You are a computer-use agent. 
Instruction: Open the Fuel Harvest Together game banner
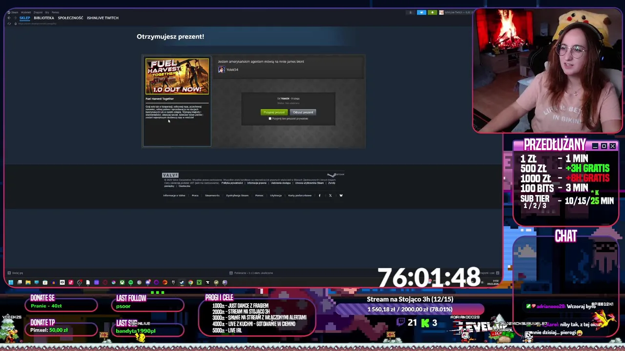point(177,76)
